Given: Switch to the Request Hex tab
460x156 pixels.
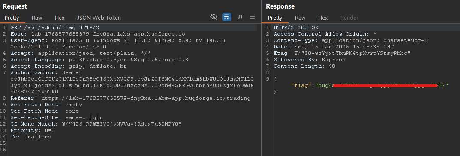Looking at the screenshot, I should (60, 18).
